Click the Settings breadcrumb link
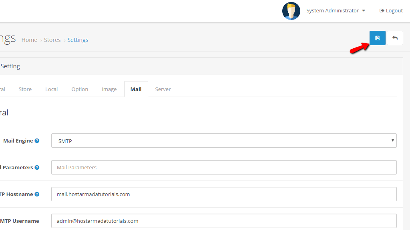The height and width of the screenshot is (230, 410). [78, 40]
